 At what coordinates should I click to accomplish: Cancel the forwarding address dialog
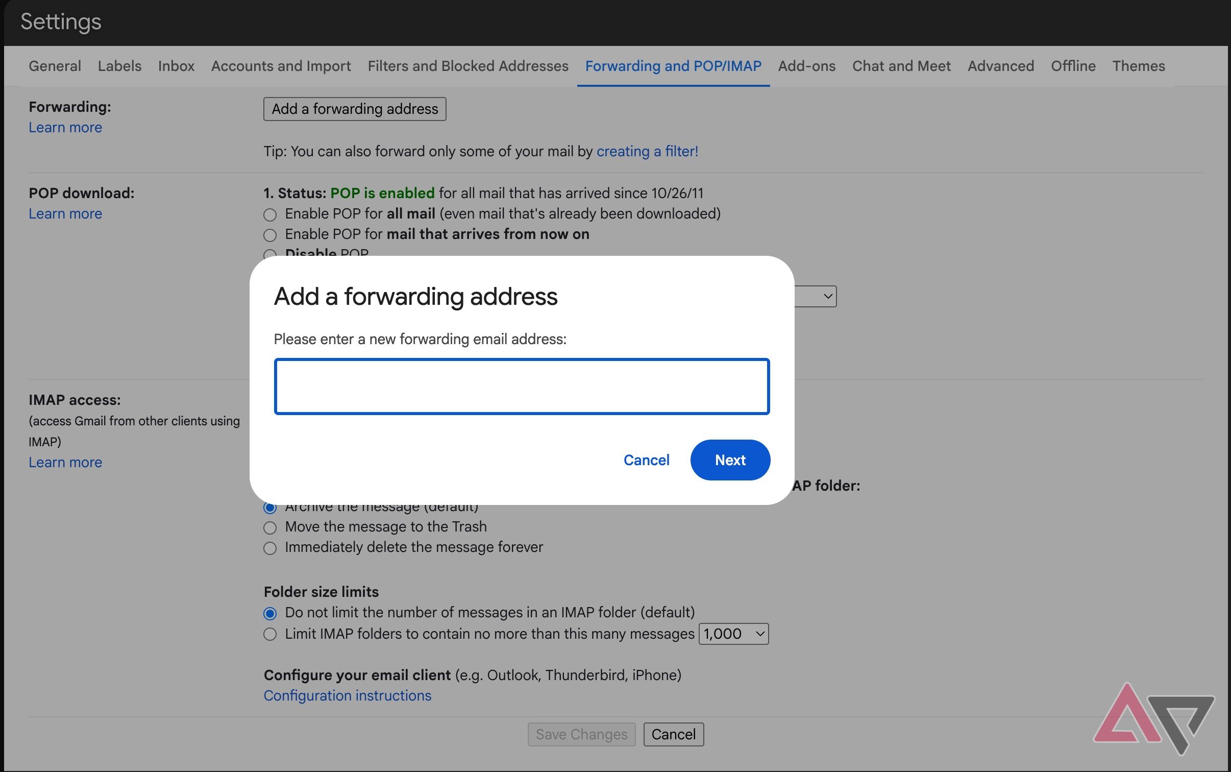point(646,460)
